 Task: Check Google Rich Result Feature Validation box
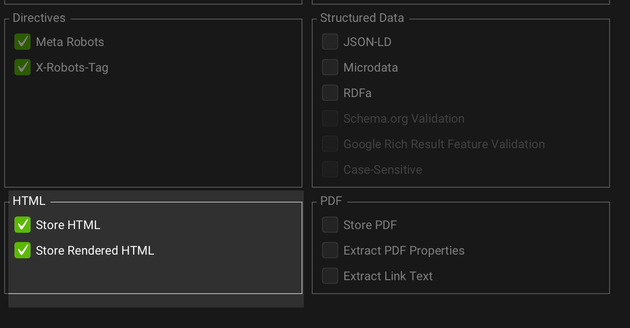point(330,144)
